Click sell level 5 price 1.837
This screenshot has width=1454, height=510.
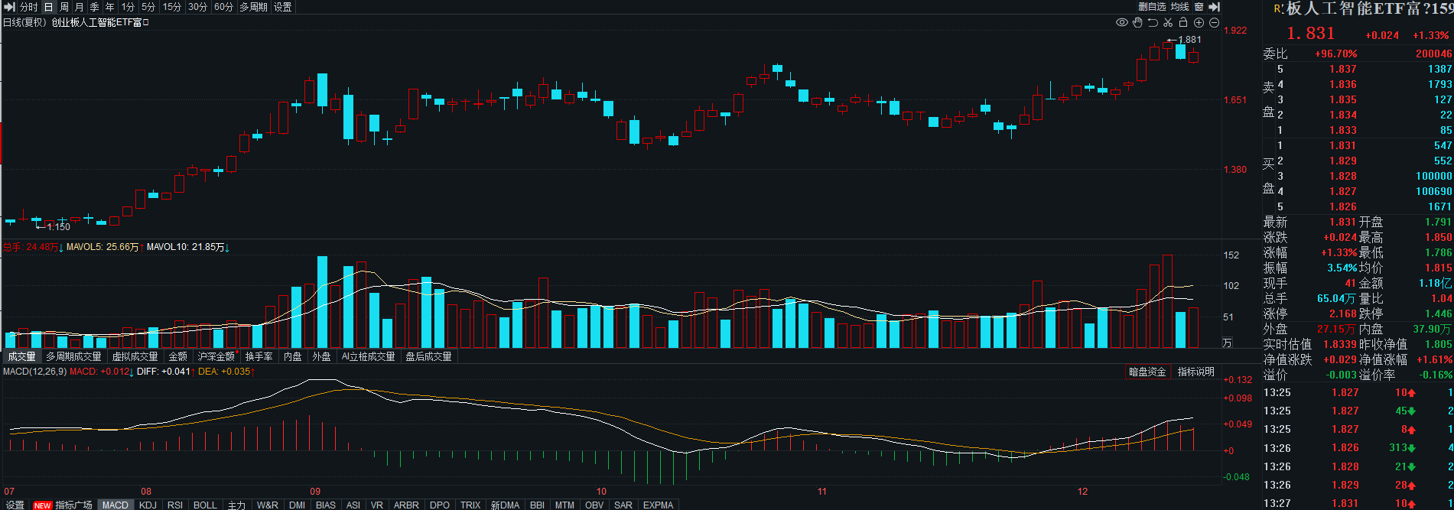tap(1343, 69)
